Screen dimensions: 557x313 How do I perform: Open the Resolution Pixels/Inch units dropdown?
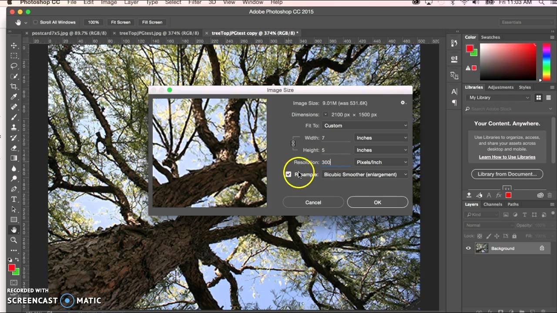coord(381,162)
